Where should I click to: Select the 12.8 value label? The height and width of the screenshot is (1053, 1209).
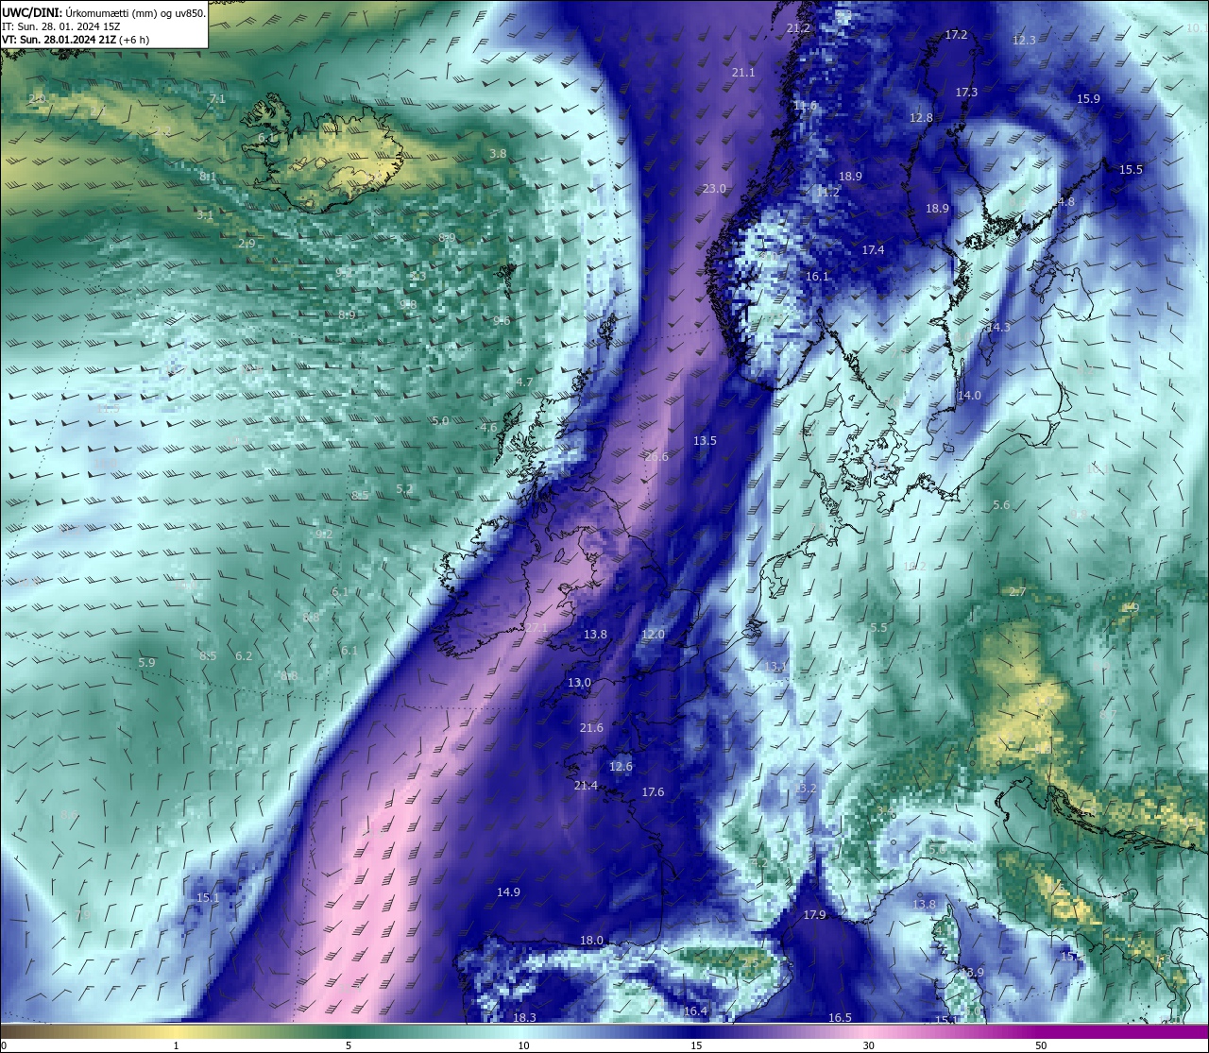point(921,118)
